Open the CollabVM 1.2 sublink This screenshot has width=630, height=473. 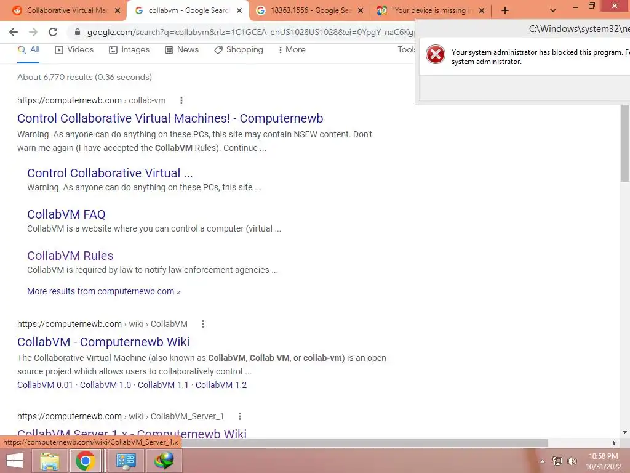click(x=221, y=385)
